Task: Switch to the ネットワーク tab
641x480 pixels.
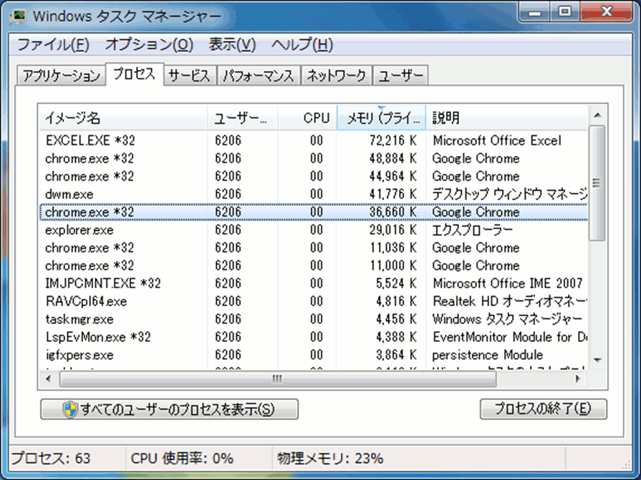Action: tap(337, 76)
